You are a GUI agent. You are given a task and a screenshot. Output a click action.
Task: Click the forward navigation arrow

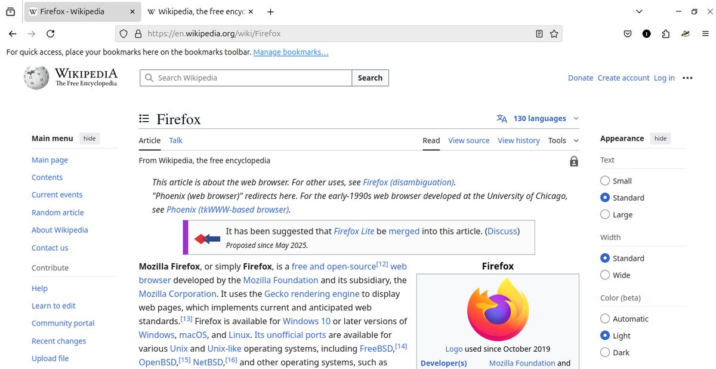click(32, 34)
